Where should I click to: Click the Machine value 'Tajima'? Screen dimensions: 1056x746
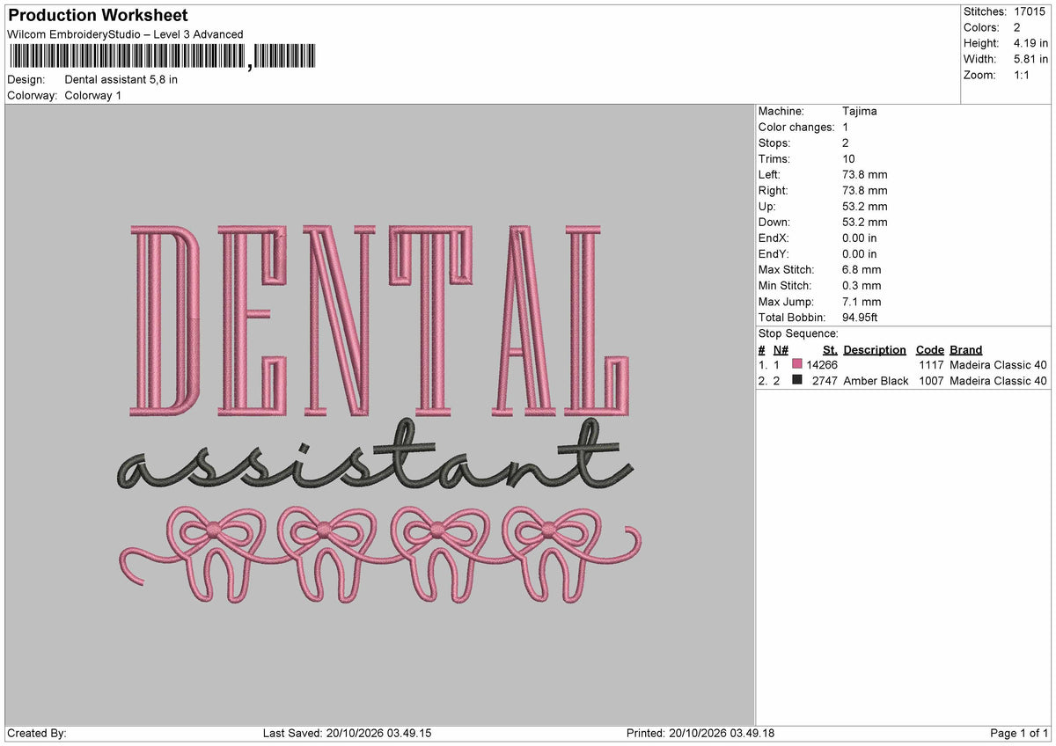(860, 111)
